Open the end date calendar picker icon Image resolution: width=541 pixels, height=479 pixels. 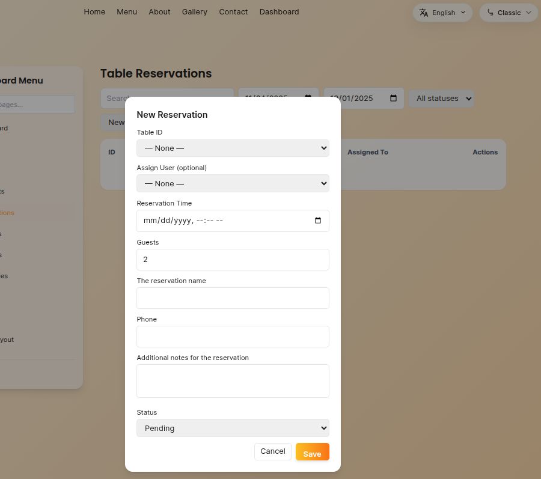394,99
